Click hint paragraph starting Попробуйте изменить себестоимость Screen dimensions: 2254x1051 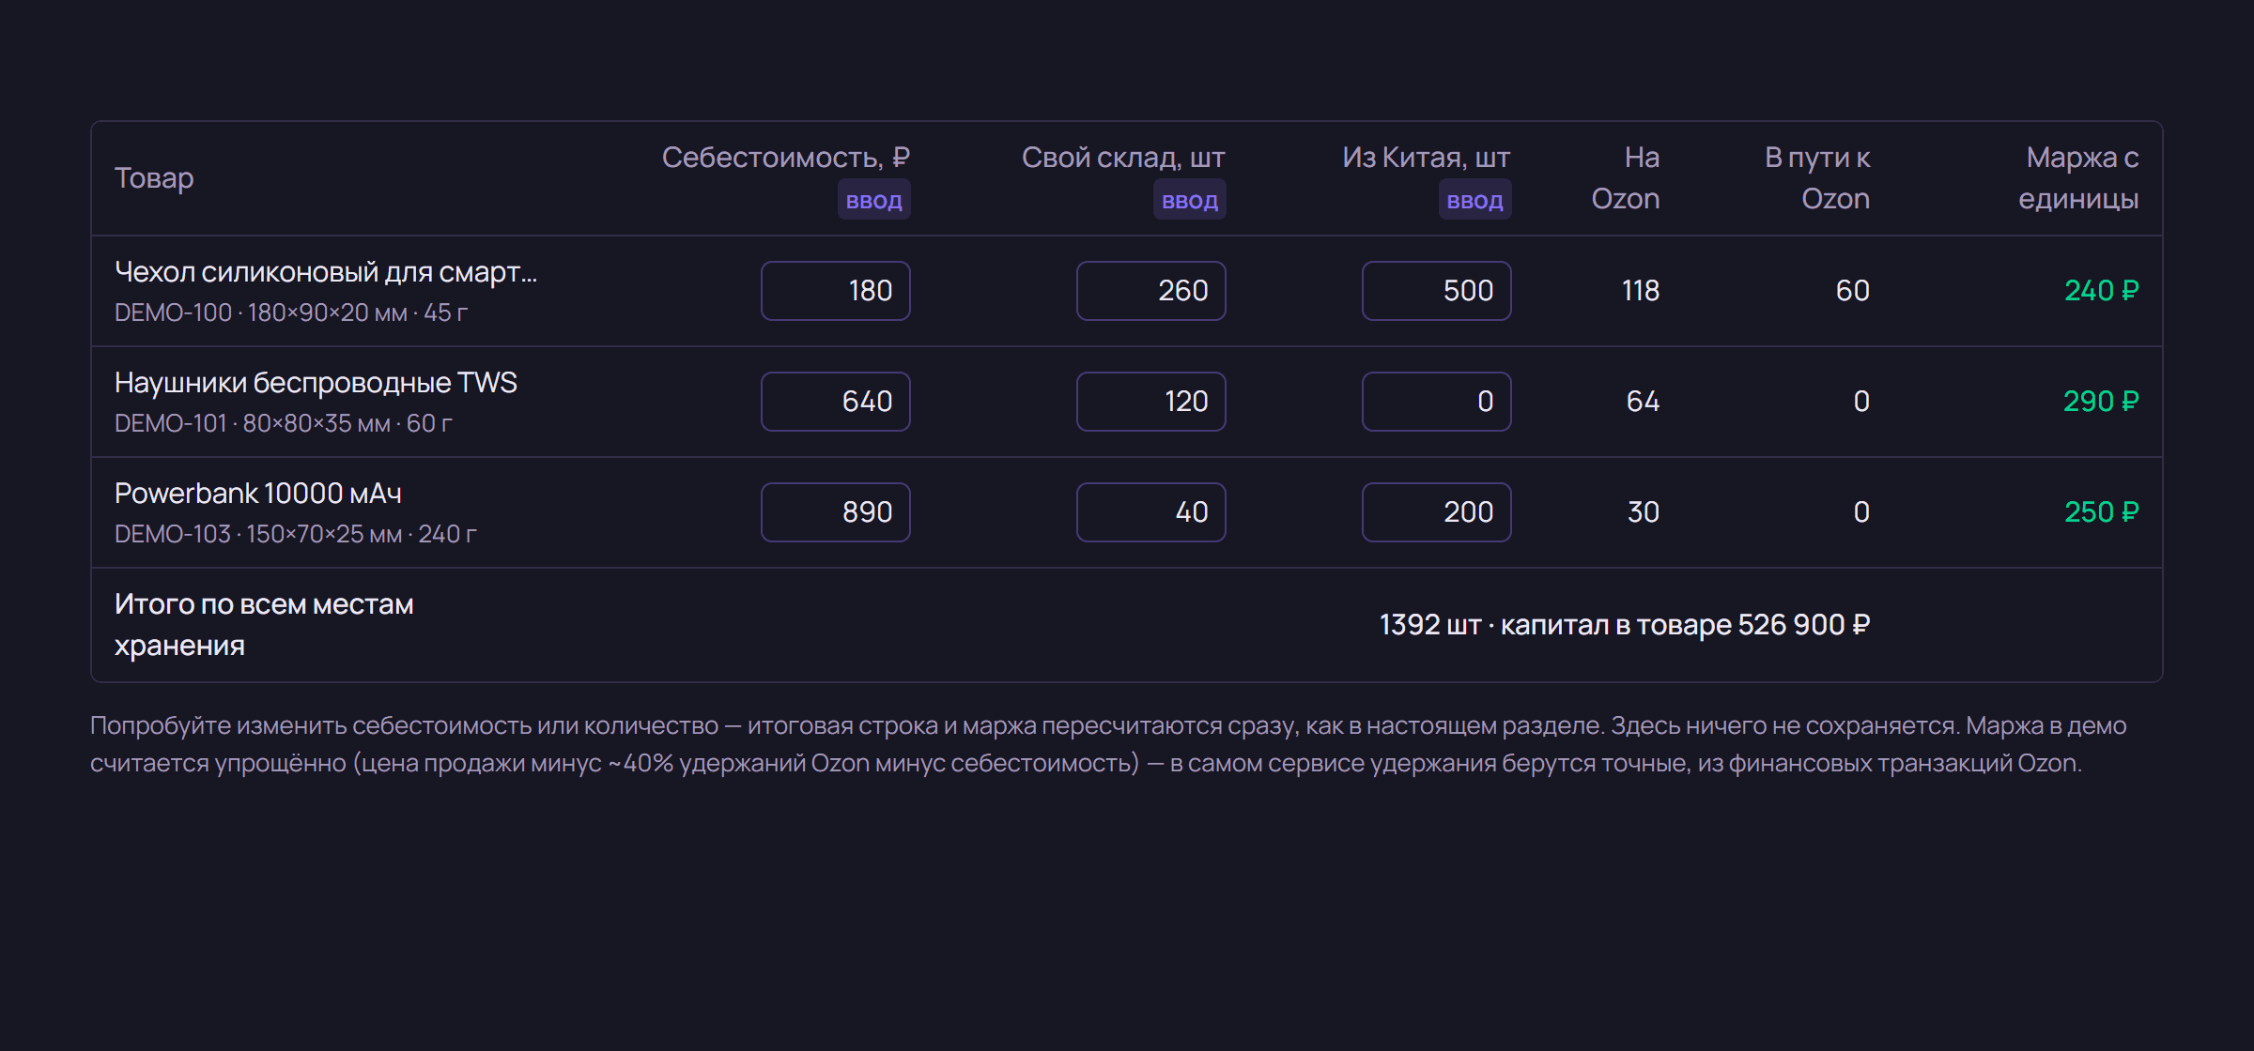[x=1108, y=744]
